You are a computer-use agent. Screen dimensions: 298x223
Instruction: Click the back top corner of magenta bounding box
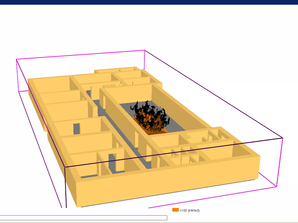[x=144, y=50]
